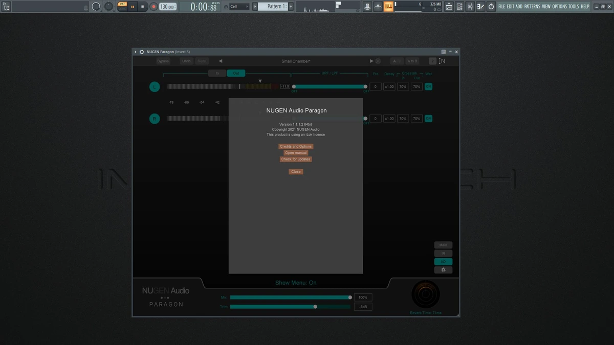This screenshot has height=345, width=614.
Task: Click the detach icon in Paragon title bar
Action: [x=444, y=52]
